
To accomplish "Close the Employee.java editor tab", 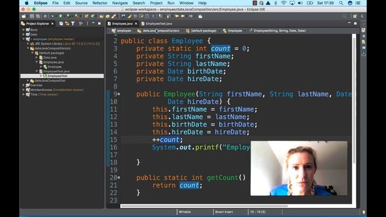I will (x=136, y=24).
